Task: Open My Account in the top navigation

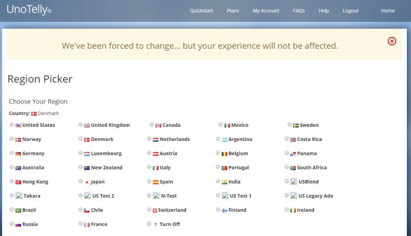Action: coord(266,11)
